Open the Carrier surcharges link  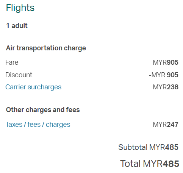click(33, 87)
